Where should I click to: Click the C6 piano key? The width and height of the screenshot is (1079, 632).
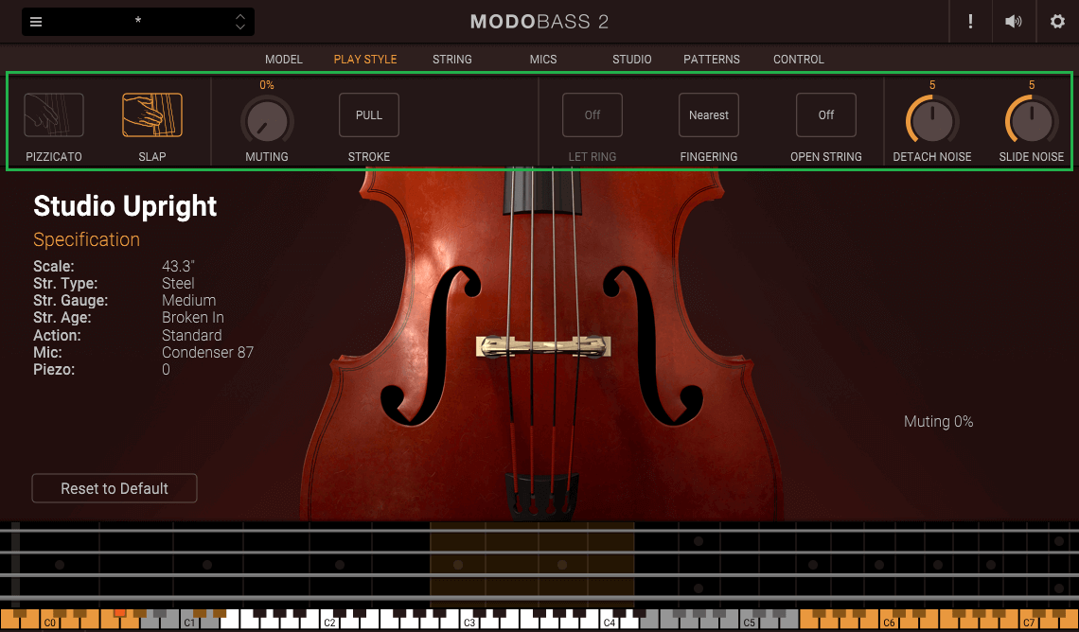click(889, 622)
